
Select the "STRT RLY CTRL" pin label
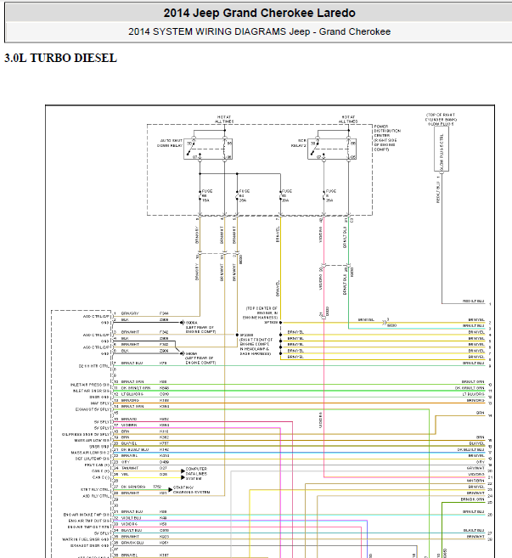point(95,490)
